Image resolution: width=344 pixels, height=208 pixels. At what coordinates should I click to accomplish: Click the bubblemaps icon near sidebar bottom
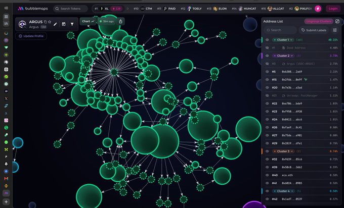click(6, 193)
